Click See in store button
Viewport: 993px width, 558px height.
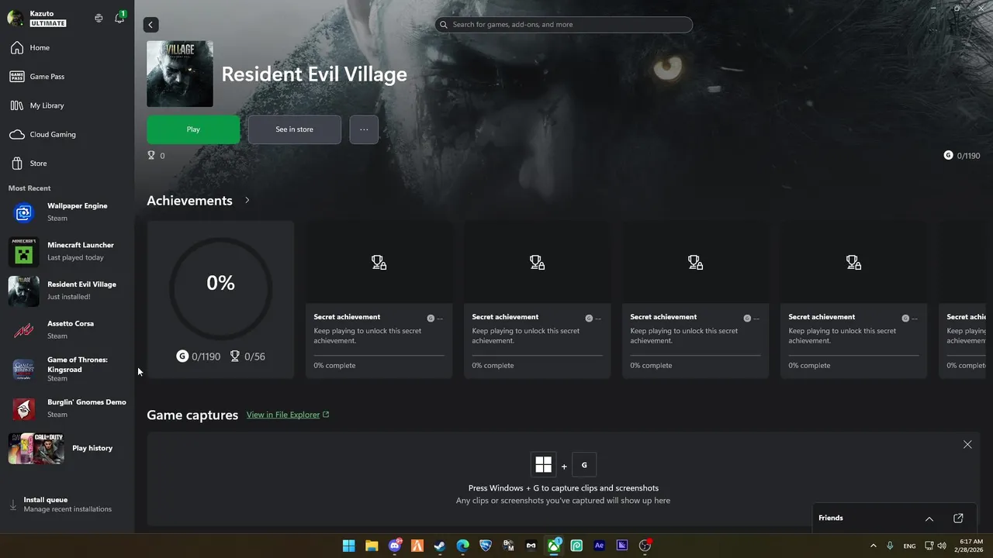[x=294, y=129]
